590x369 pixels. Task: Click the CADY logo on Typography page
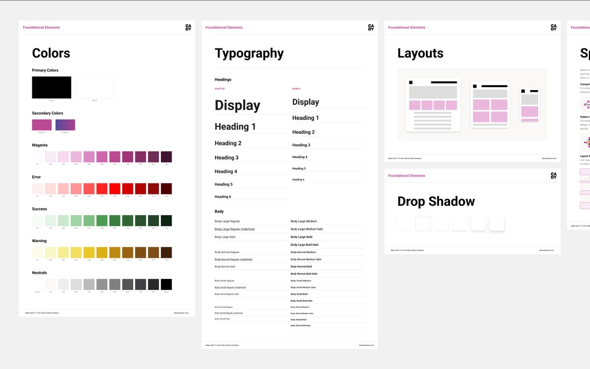pos(370,28)
